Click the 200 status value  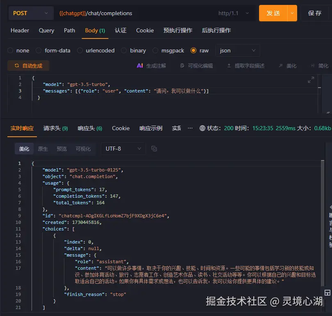(229, 128)
